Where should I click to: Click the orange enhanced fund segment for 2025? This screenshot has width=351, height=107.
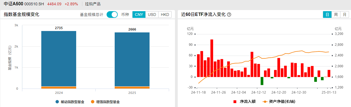click(132, 87)
